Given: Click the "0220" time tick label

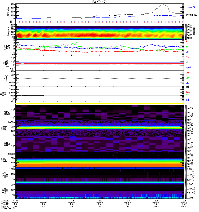Looking at the screenshot, I should pyautogui.click(x=43, y=206).
